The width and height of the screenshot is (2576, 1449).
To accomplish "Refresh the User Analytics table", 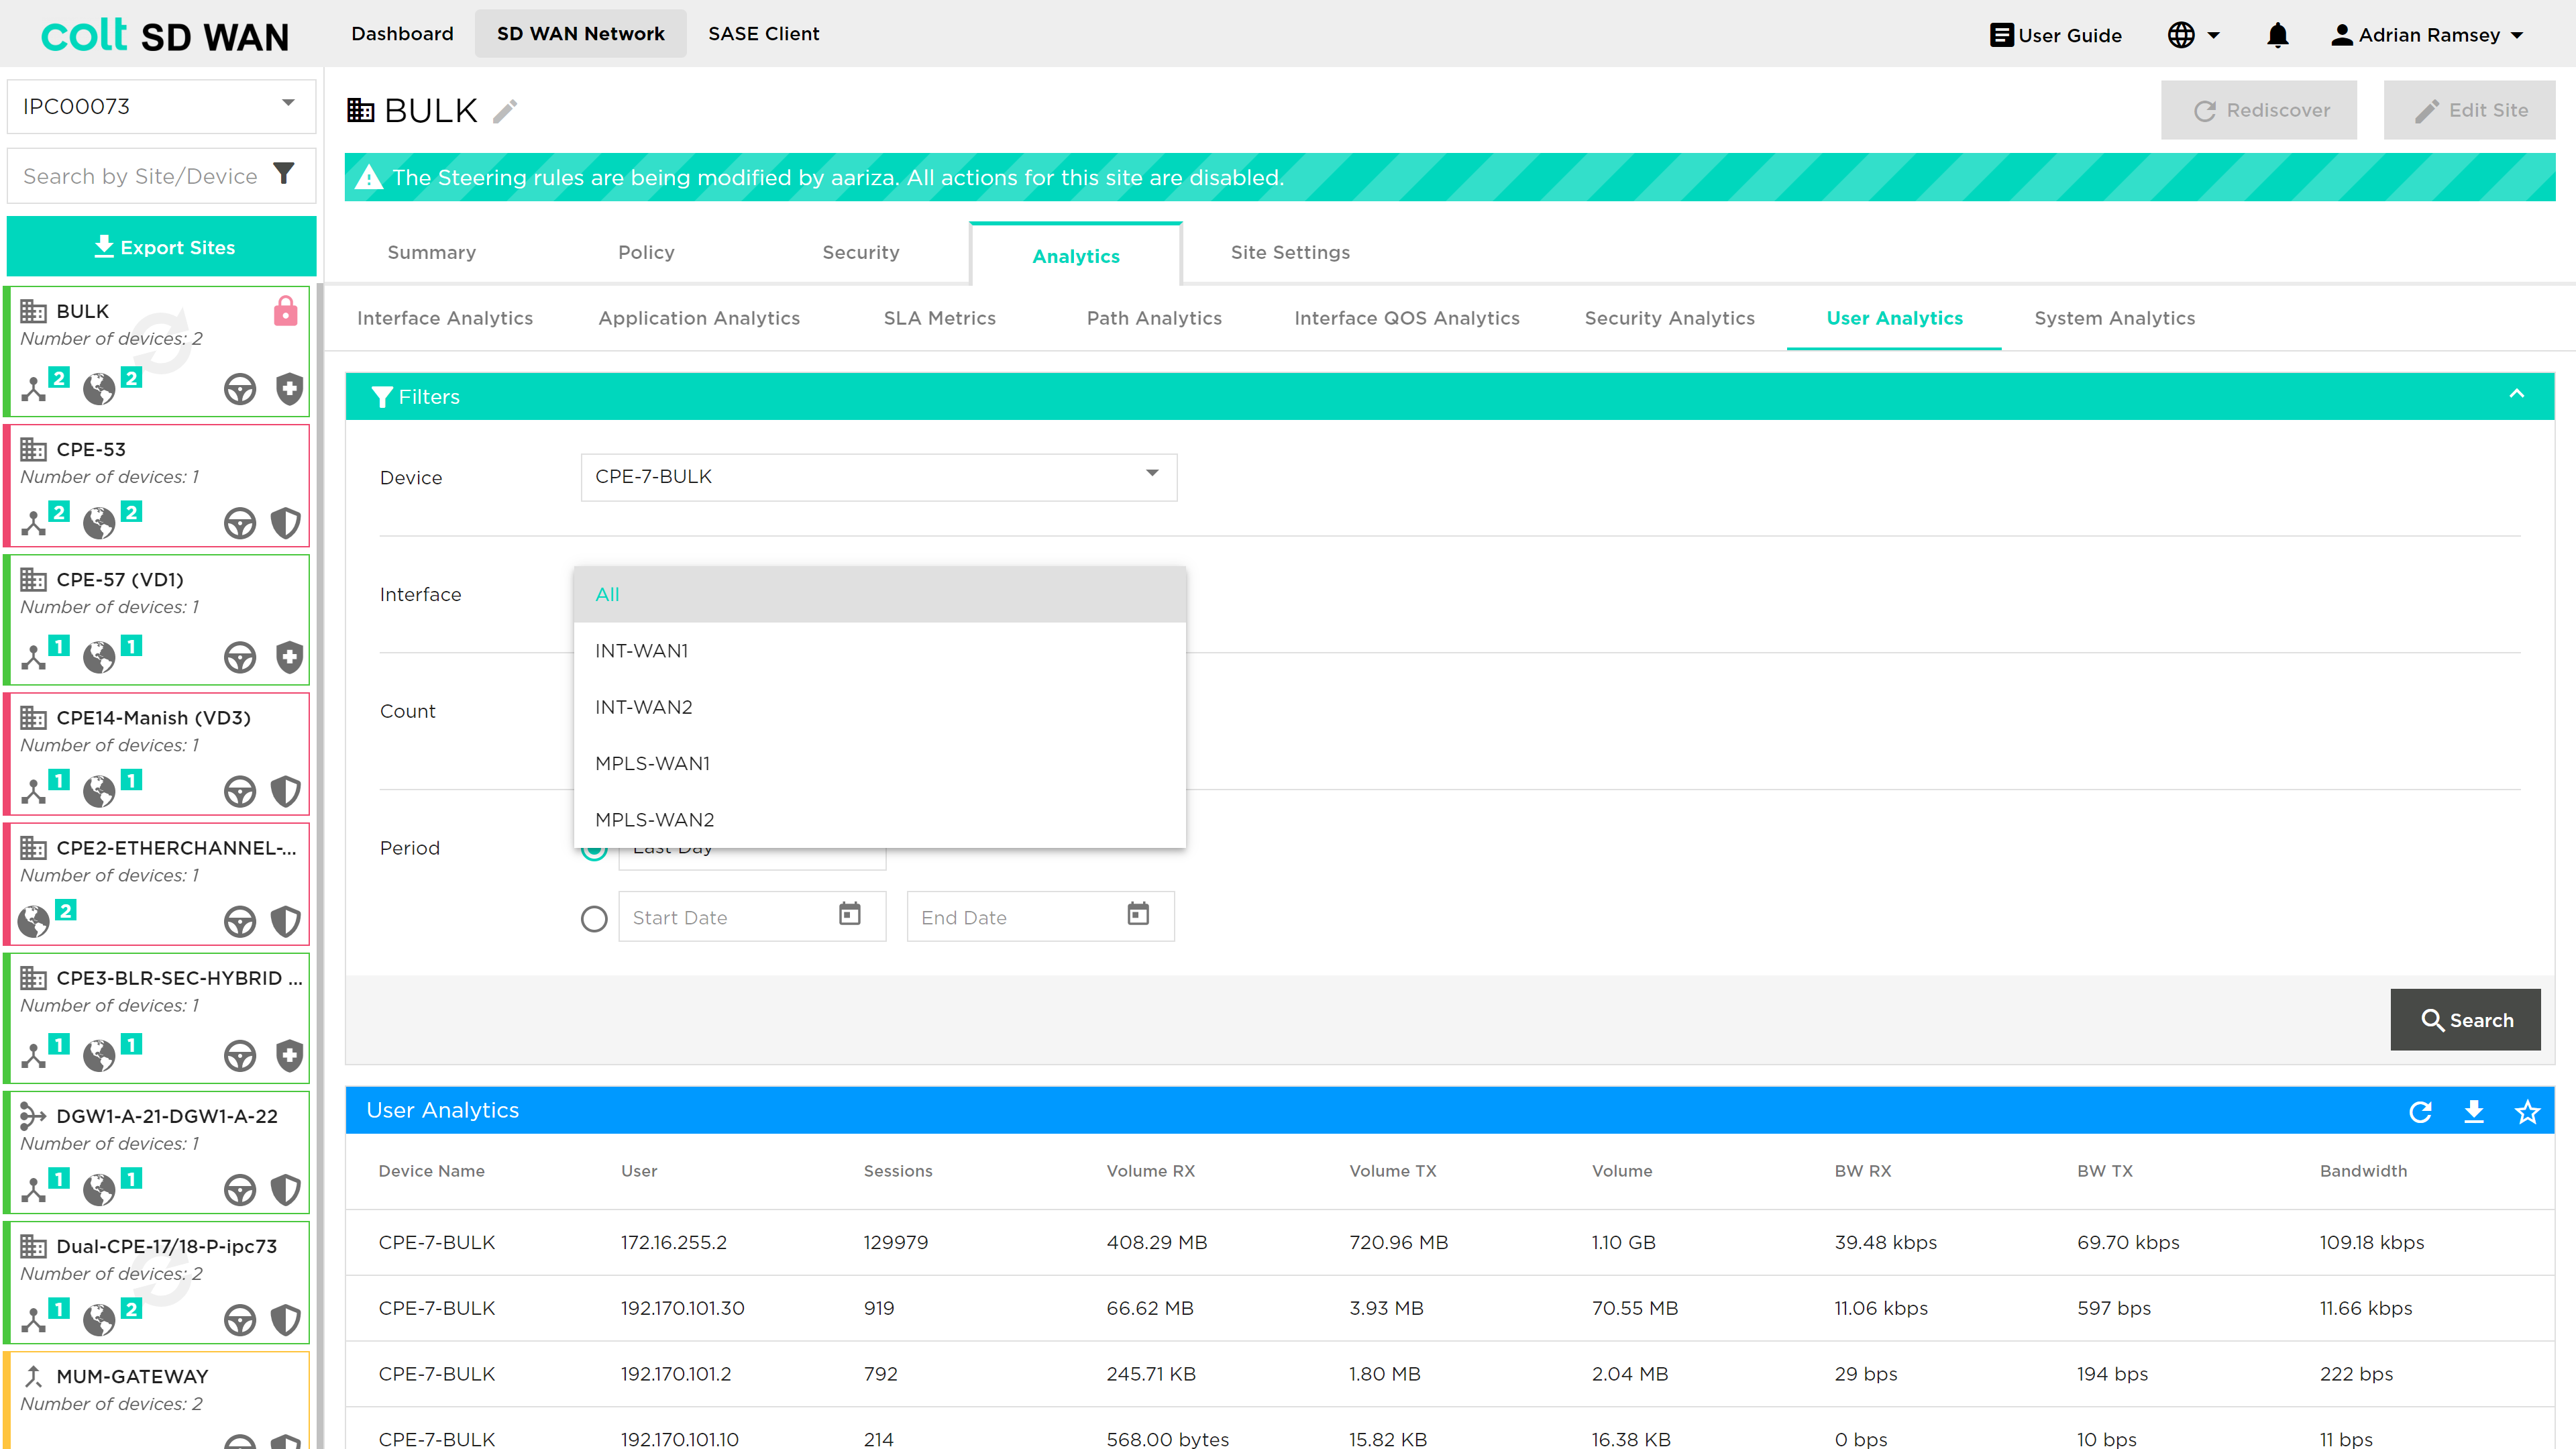I will pyautogui.click(x=2420, y=1111).
